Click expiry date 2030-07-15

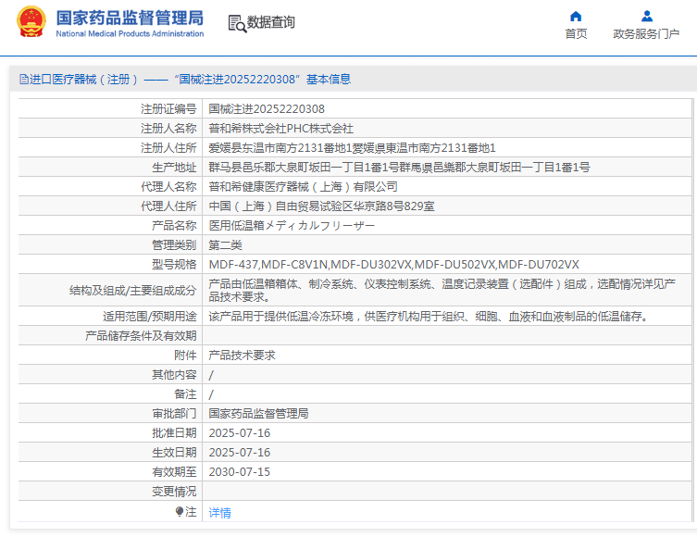[x=239, y=472]
